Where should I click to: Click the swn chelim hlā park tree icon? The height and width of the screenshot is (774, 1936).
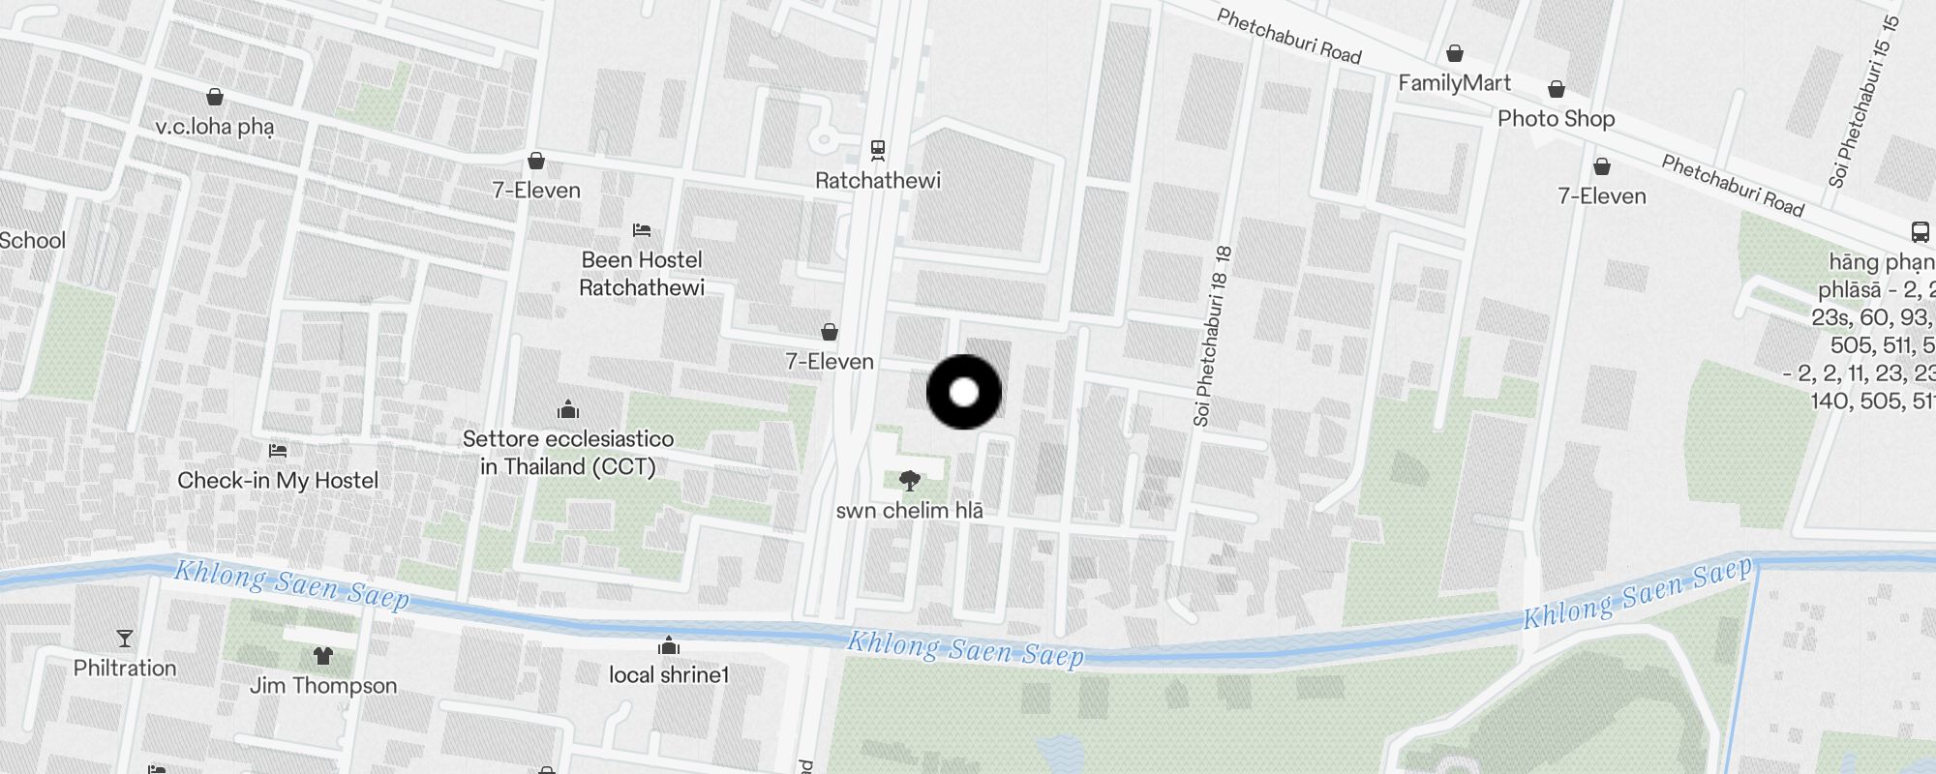point(909,481)
